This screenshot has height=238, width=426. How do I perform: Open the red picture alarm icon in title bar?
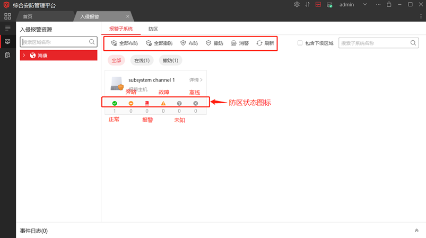coord(318,5)
